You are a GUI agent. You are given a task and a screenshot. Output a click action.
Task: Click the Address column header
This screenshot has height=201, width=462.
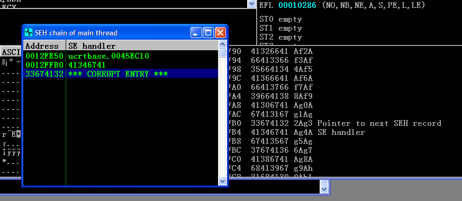coord(44,45)
